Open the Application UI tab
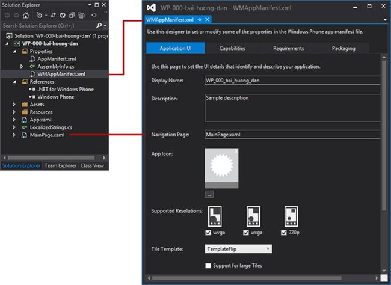Image resolution: width=391 pixels, height=285 pixels. coord(176,48)
